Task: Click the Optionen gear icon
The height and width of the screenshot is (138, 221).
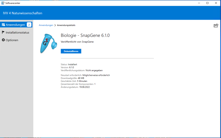Action: point(3,40)
